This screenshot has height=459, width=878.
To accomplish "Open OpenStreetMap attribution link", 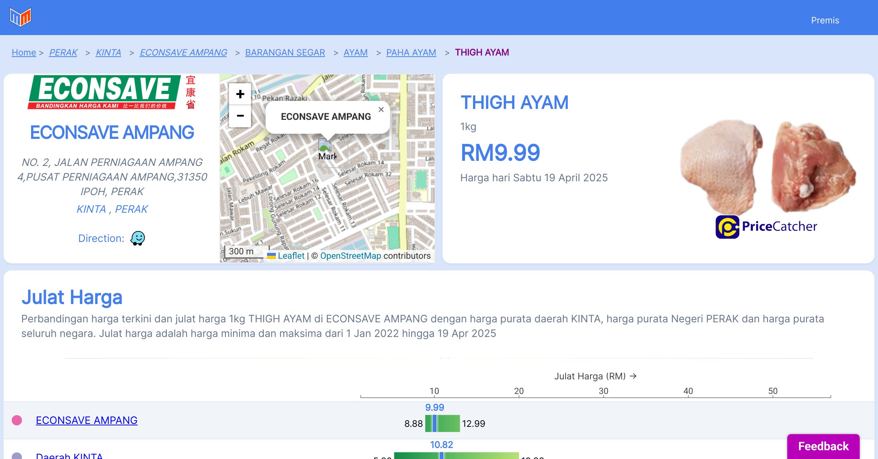I will [350, 256].
